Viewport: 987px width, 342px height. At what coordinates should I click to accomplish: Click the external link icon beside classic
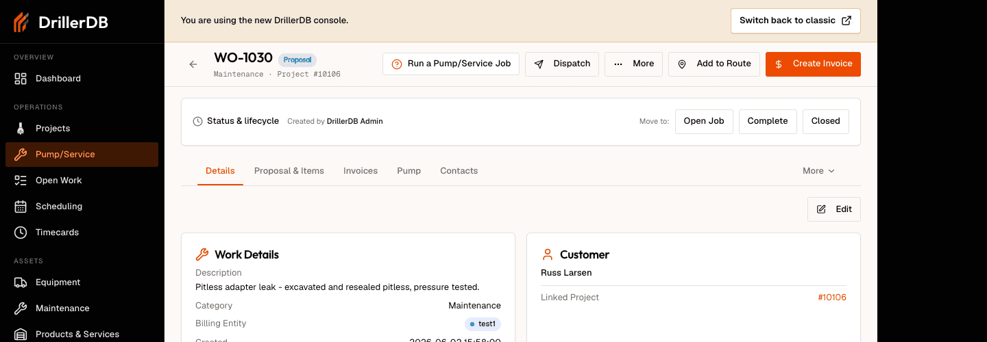[846, 21]
